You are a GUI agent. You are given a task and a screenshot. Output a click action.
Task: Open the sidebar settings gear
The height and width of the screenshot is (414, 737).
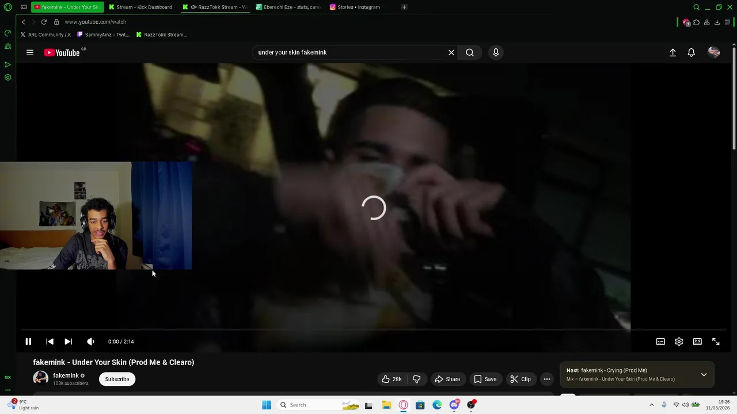tap(7, 77)
